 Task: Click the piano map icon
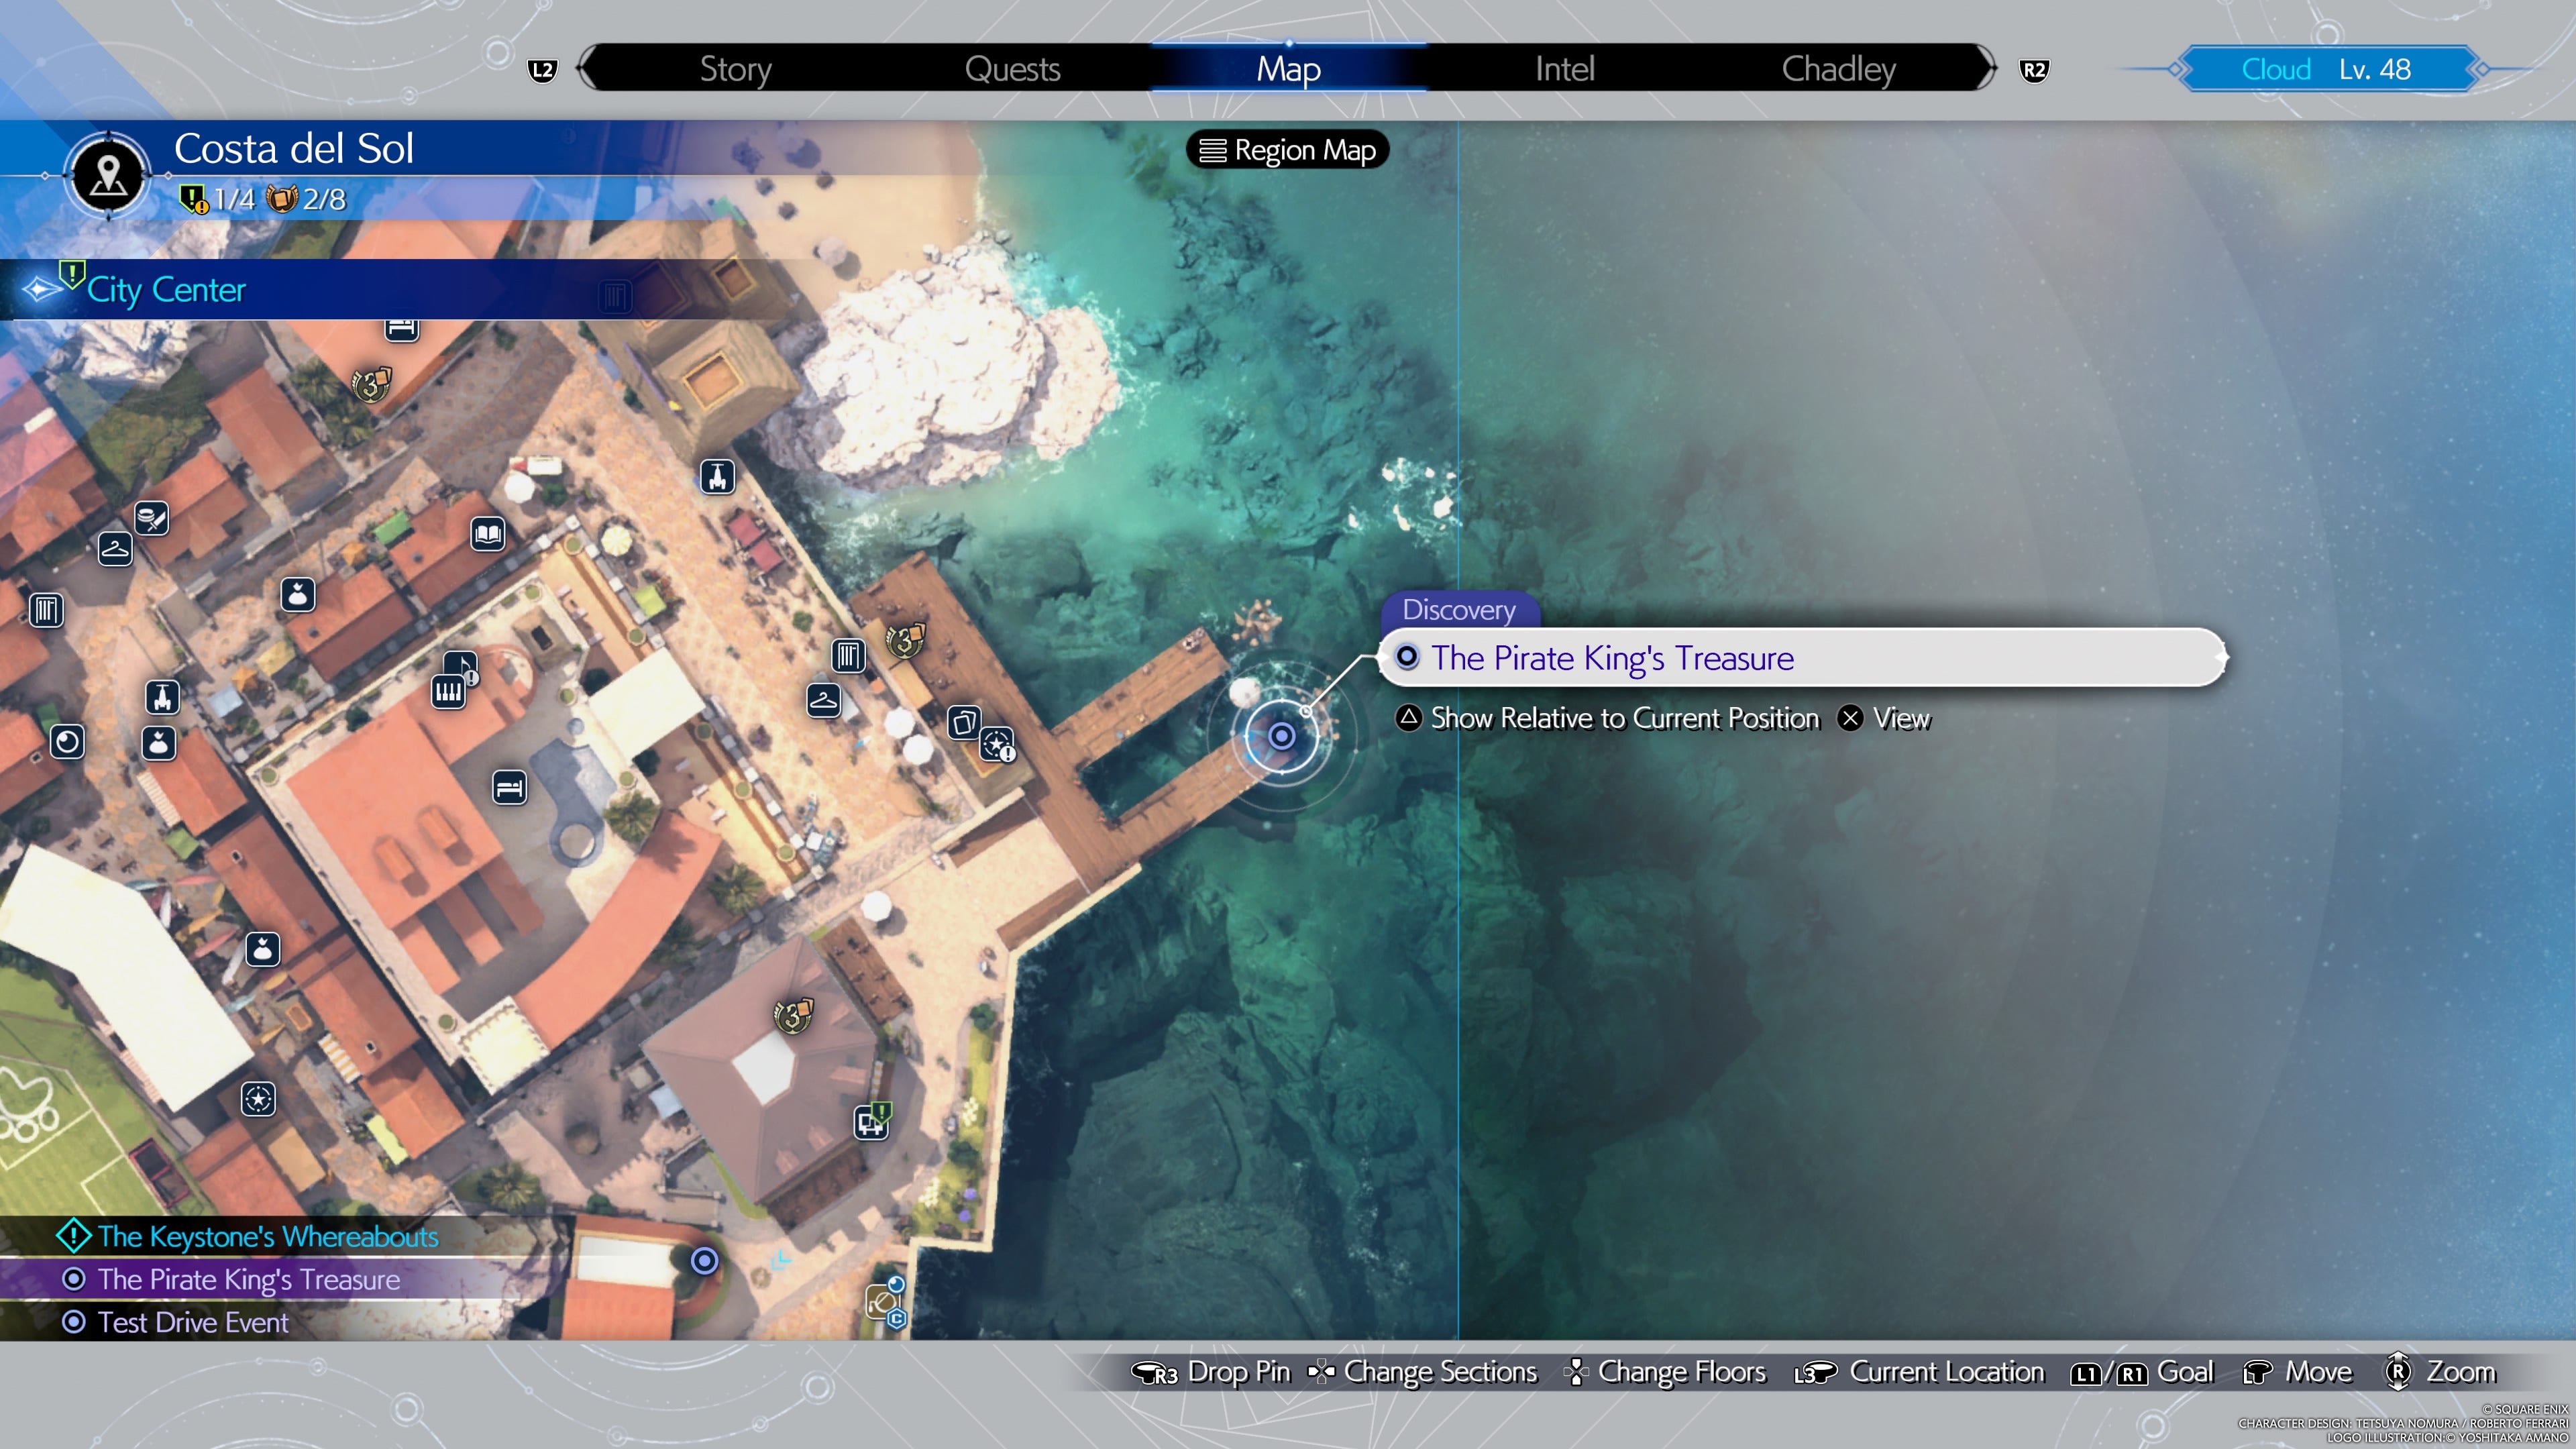[448, 691]
